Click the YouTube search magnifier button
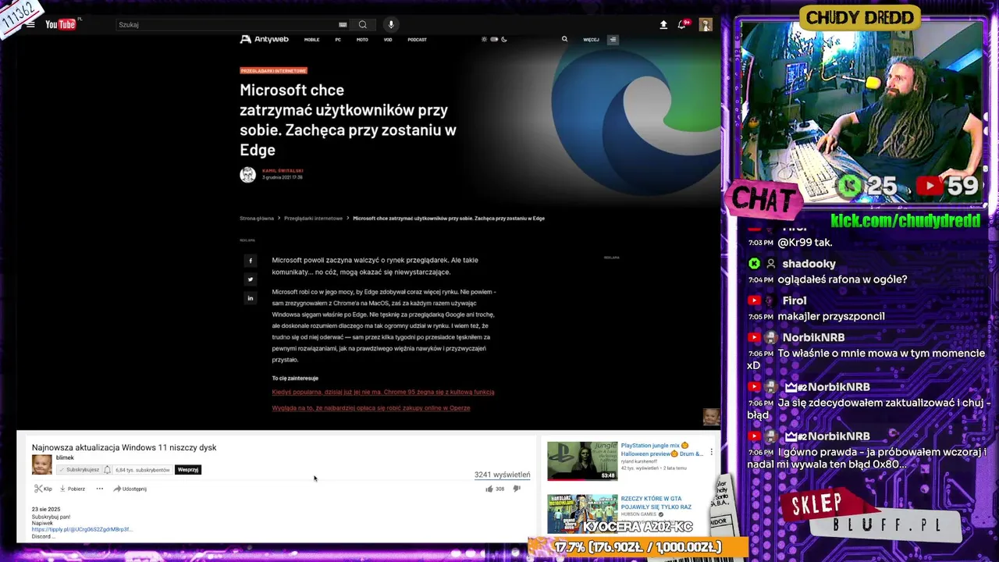999x562 pixels. point(363,24)
